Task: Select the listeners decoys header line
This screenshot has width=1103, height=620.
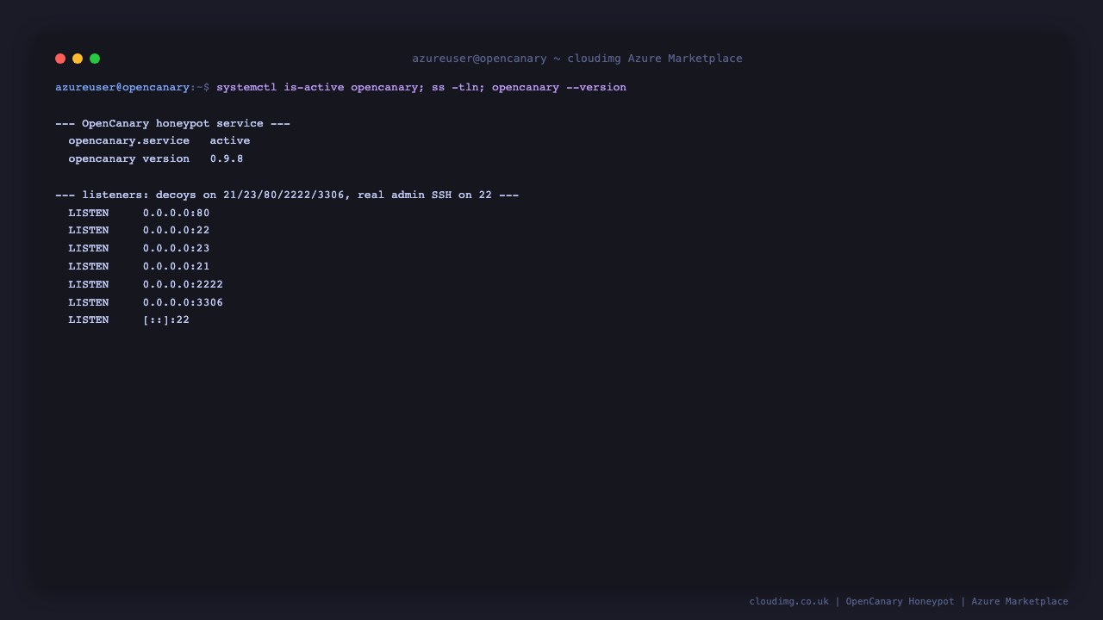Action: click(x=287, y=195)
